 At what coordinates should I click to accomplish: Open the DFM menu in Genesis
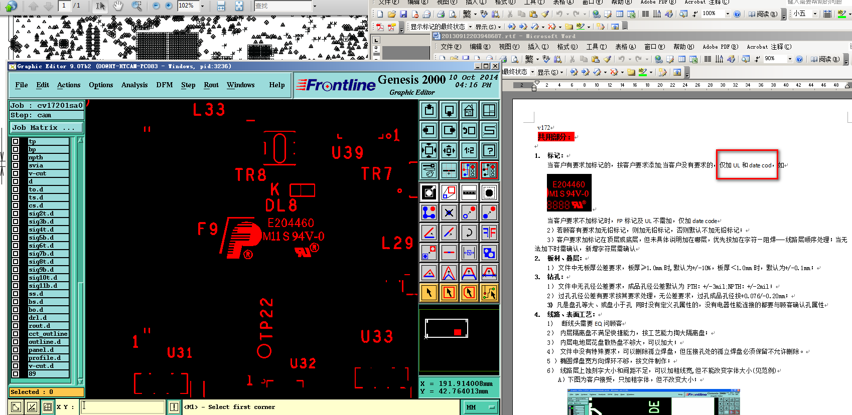(165, 85)
